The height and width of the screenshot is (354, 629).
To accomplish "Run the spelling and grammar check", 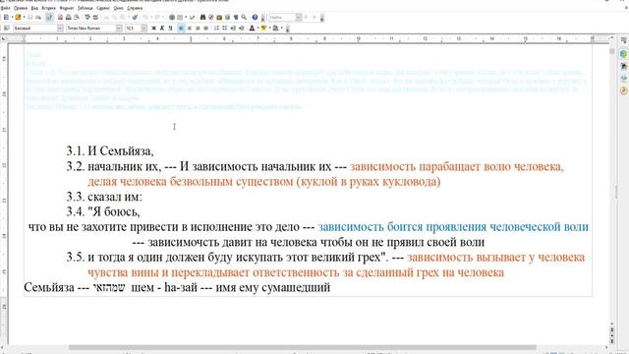I will [87, 18].
